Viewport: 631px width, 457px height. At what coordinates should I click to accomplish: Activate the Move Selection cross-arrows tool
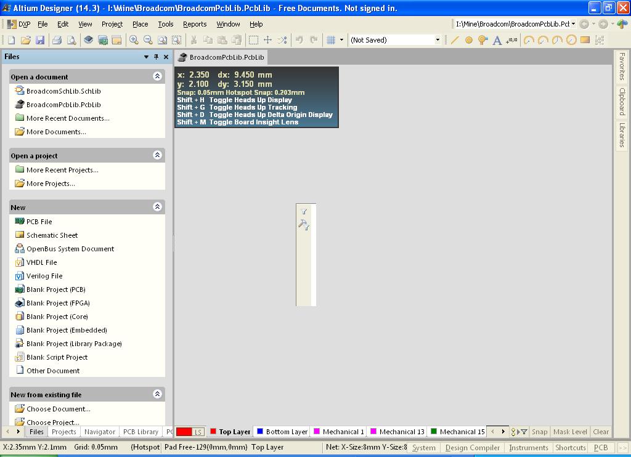click(267, 40)
